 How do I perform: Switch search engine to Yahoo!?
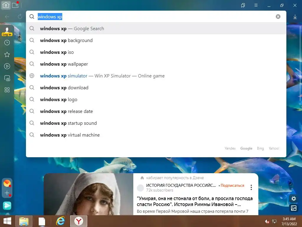pos(274,148)
